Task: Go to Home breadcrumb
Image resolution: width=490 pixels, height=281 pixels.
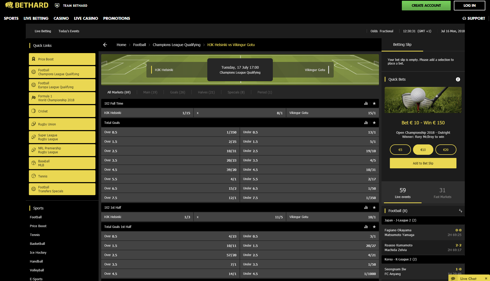Action: (x=121, y=45)
